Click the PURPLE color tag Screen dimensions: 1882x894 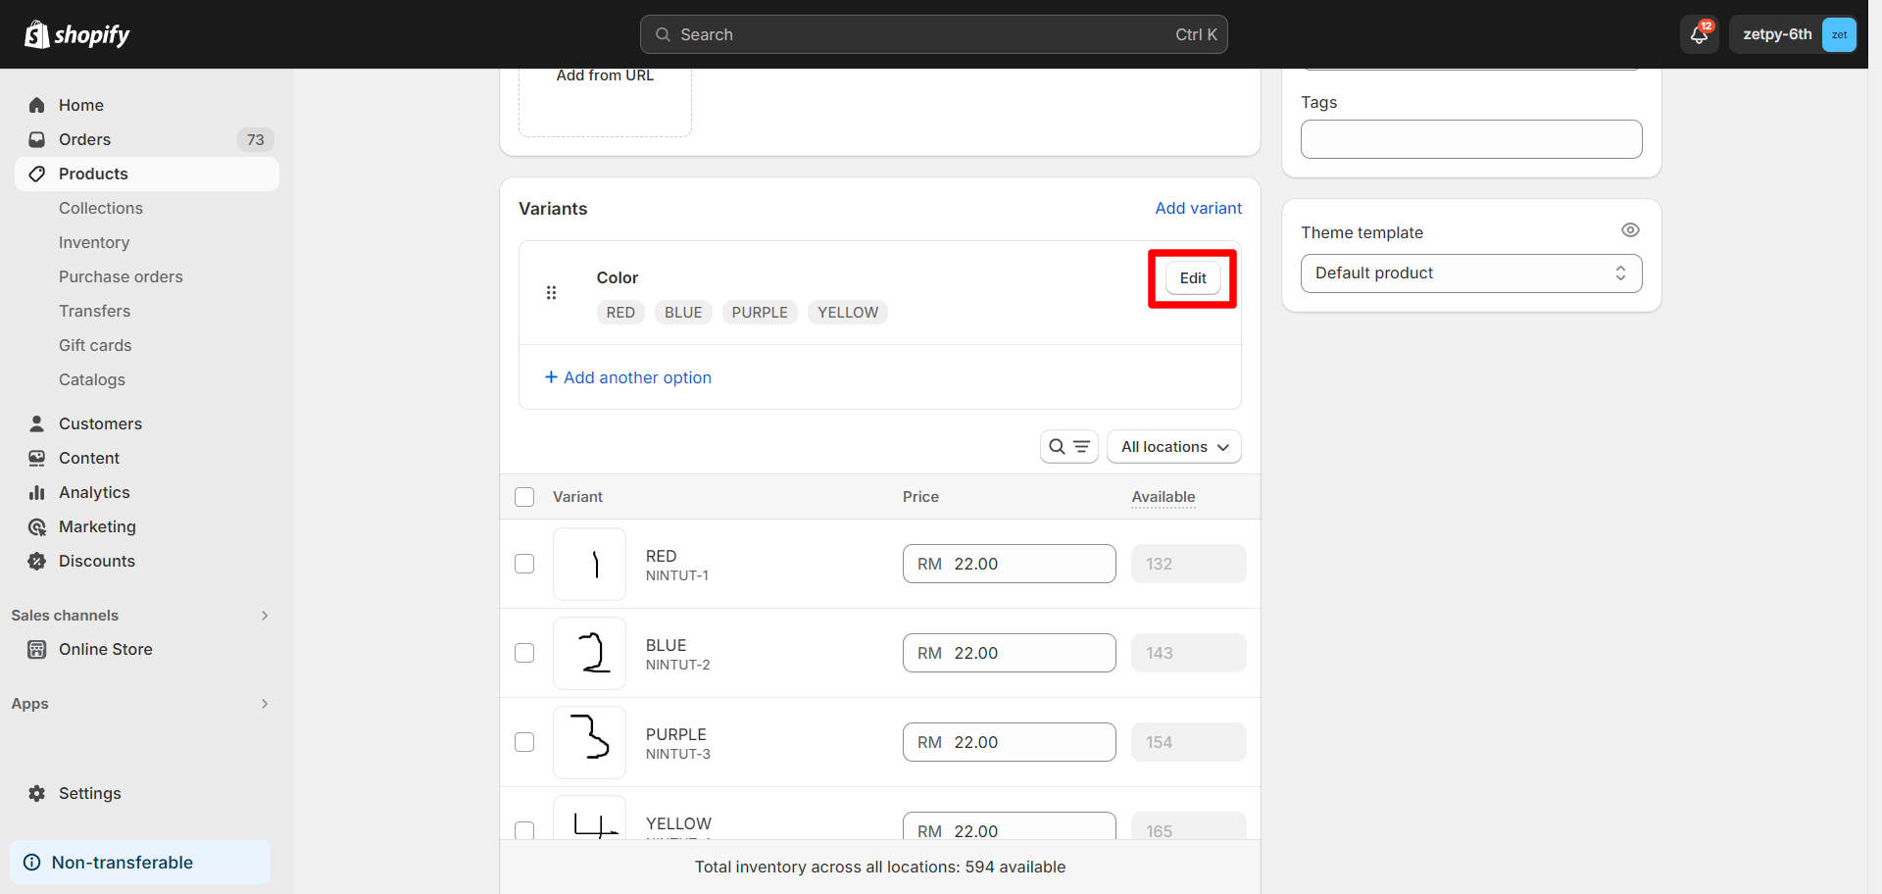pos(760,313)
